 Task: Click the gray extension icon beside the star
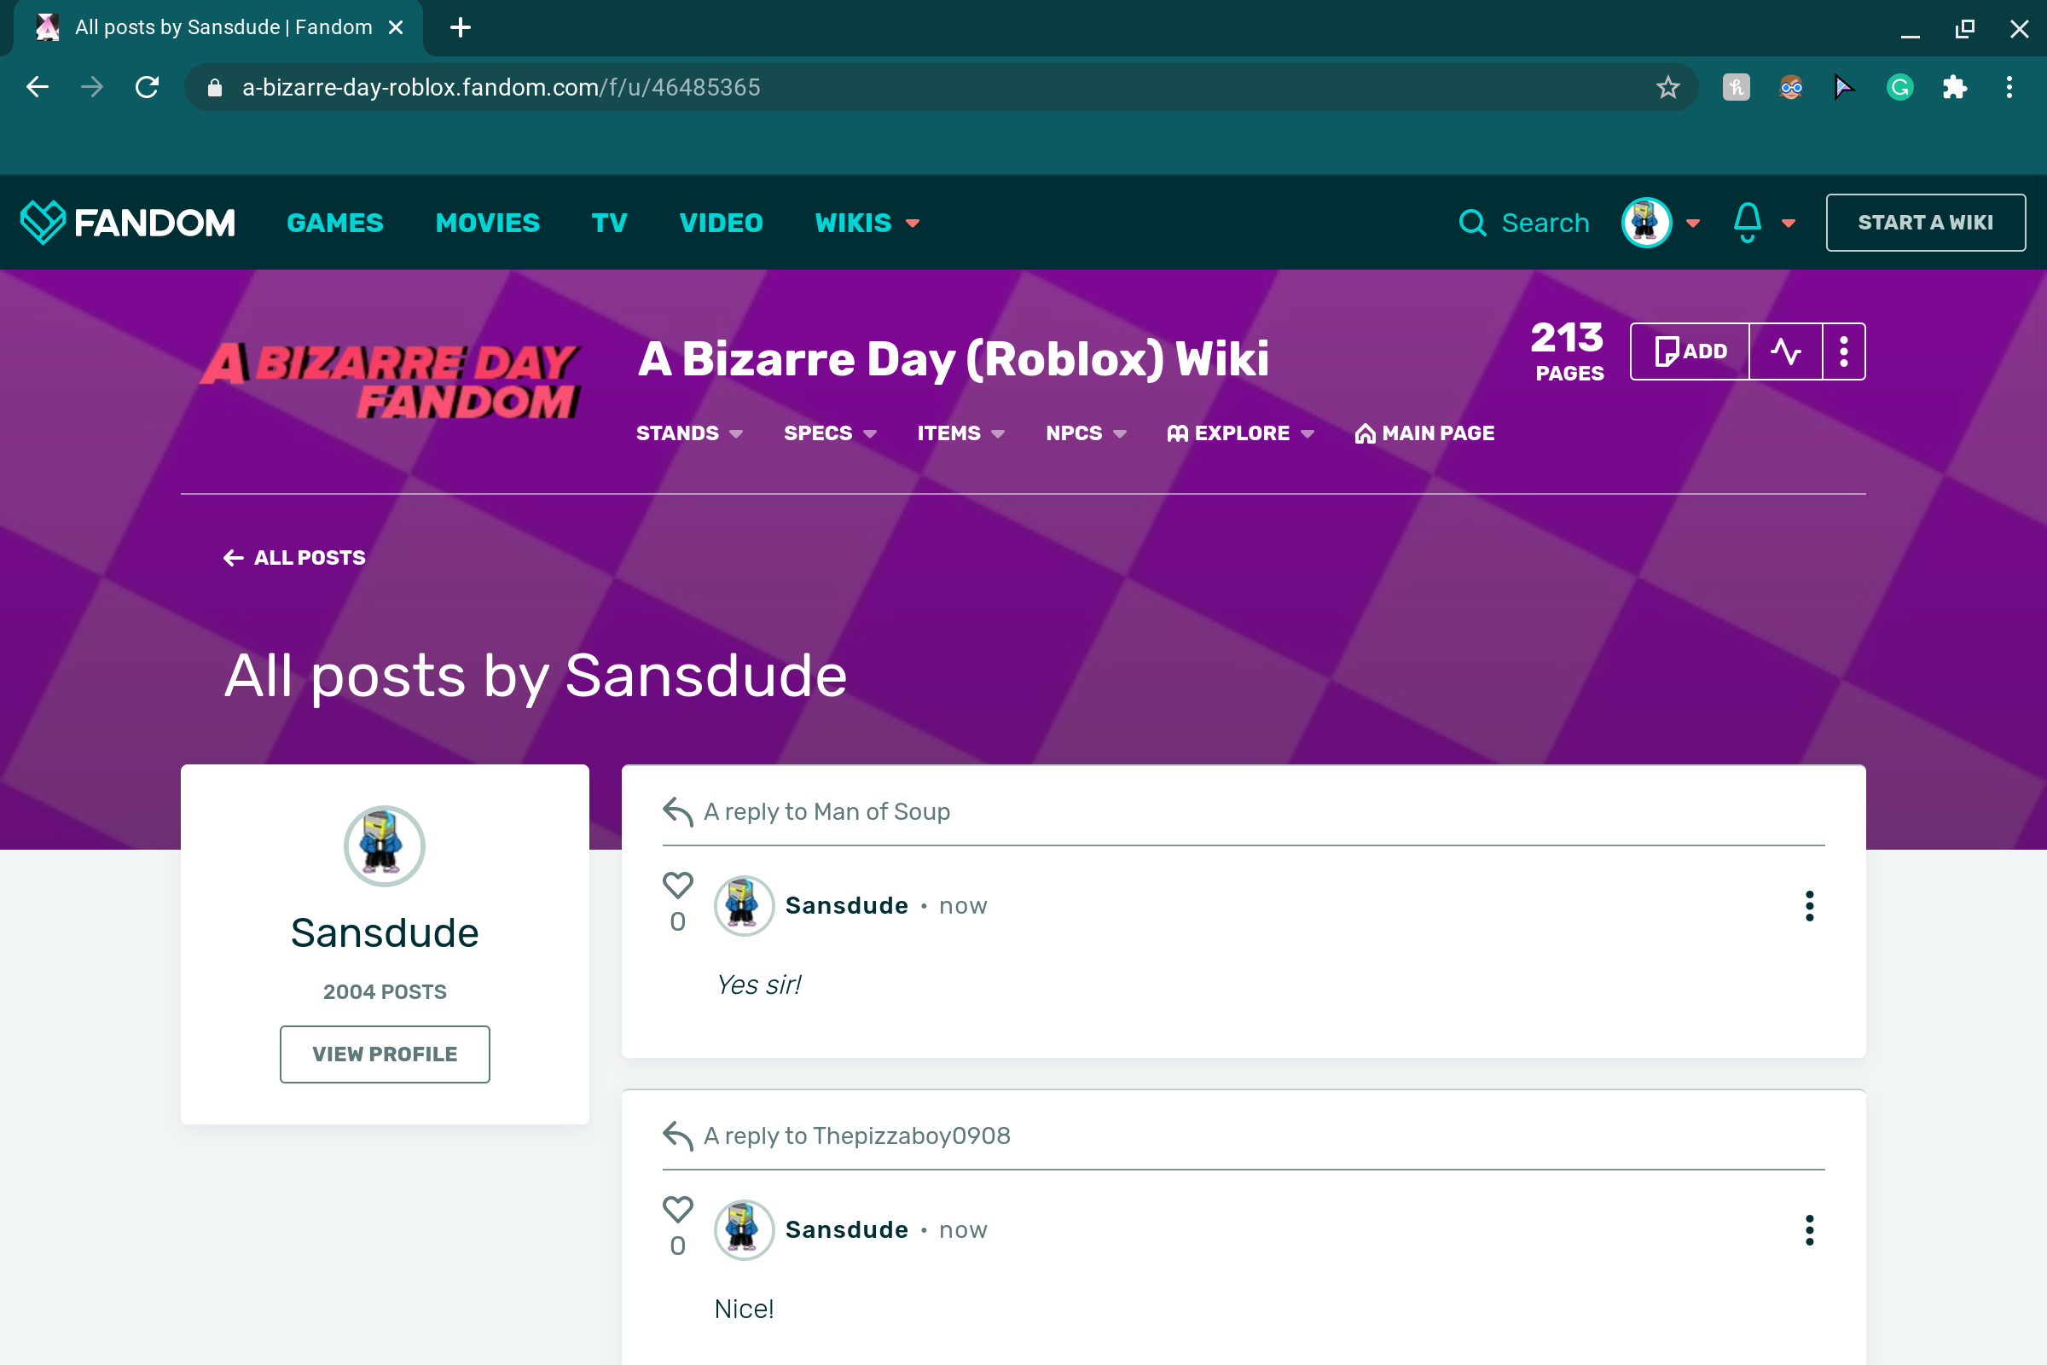(1737, 87)
